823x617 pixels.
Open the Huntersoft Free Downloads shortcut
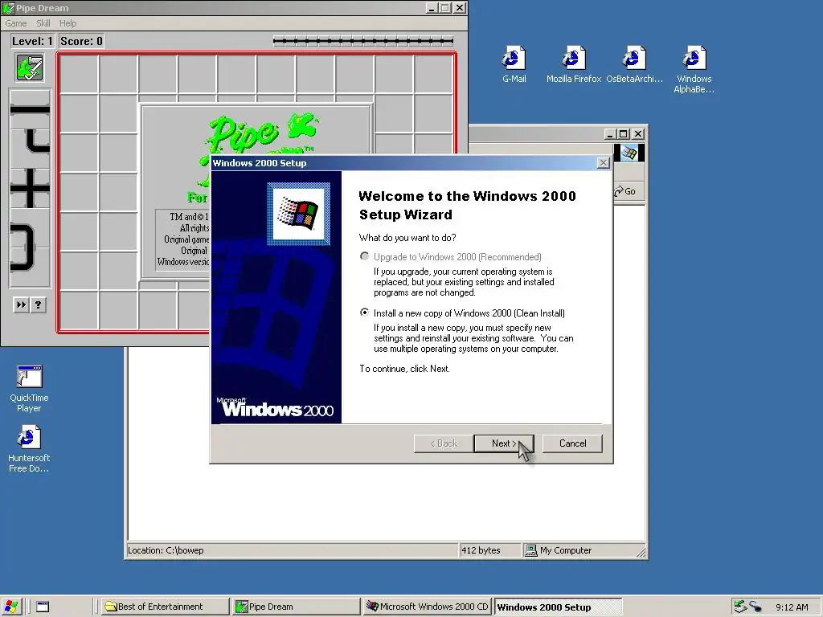pos(29,449)
